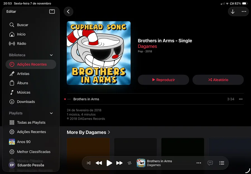Image resolution: width=251 pixels, height=174 pixels.
Task: Skip to next track
Action: click(x=119, y=163)
